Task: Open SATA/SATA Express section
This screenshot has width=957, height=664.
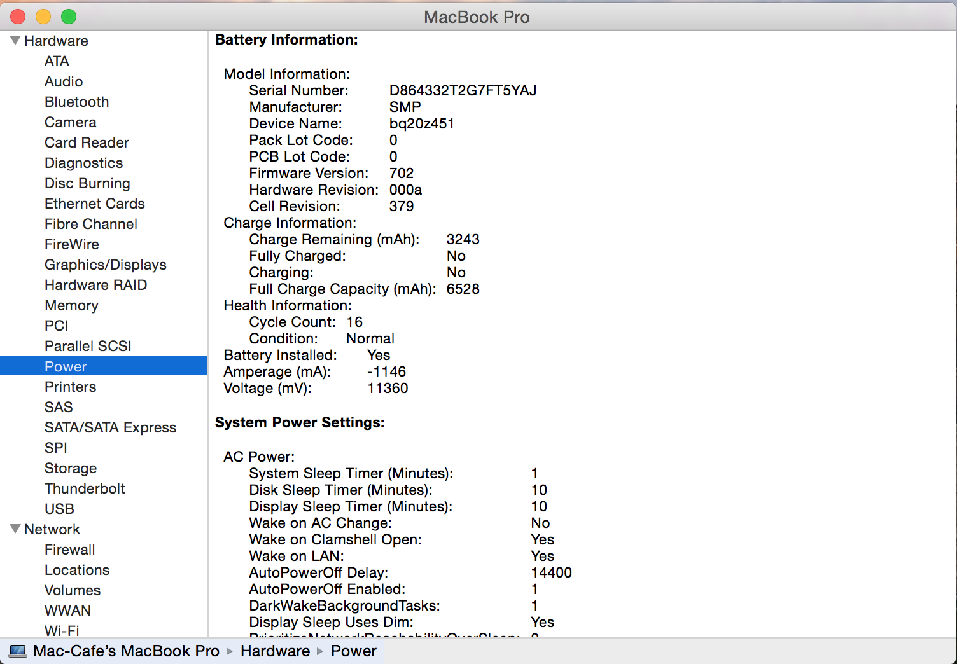Action: click(110, 427)
